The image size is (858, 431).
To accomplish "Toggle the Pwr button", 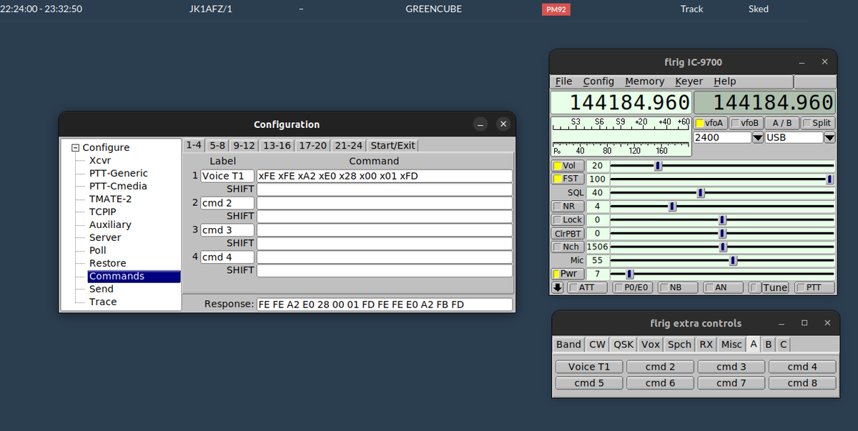I will (x=568, y=274).
